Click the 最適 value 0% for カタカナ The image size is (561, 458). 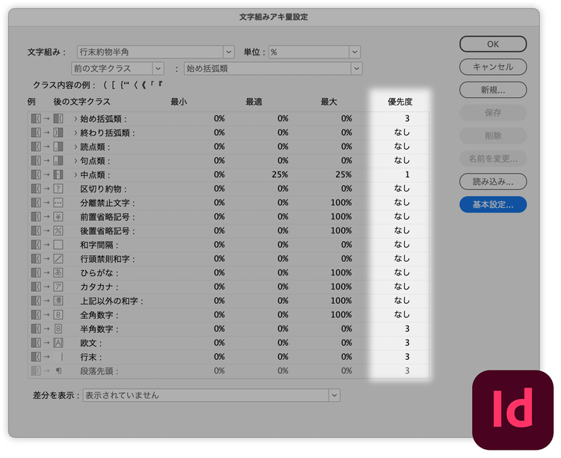(x=283, y=287)
